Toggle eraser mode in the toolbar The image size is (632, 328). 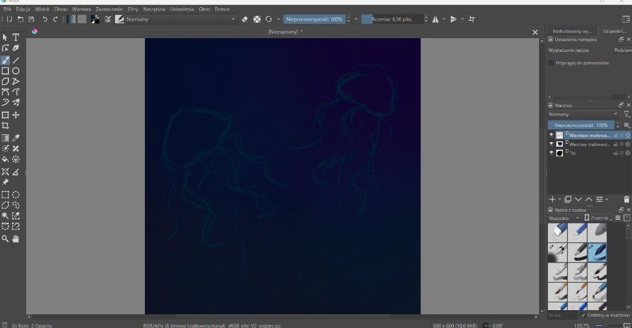pyautogui.click(x=244, y=19)
